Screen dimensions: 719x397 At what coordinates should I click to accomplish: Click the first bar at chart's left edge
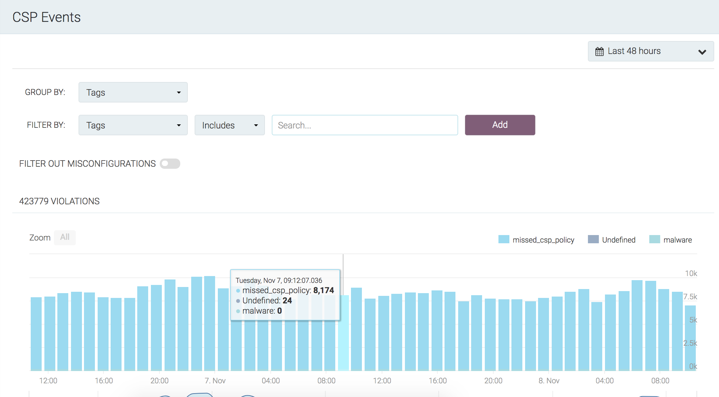point(36,335)
